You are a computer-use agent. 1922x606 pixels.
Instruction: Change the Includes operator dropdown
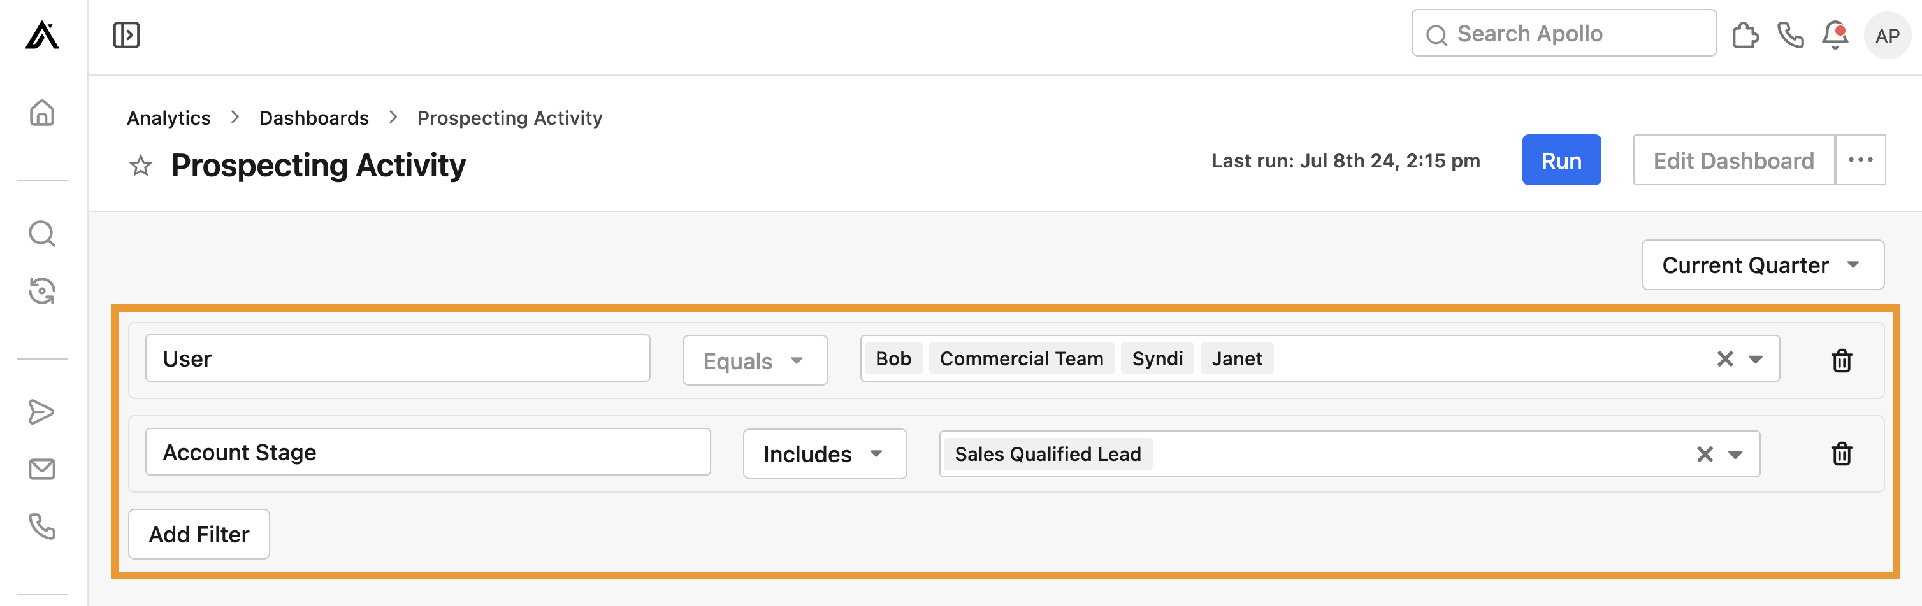825,454
